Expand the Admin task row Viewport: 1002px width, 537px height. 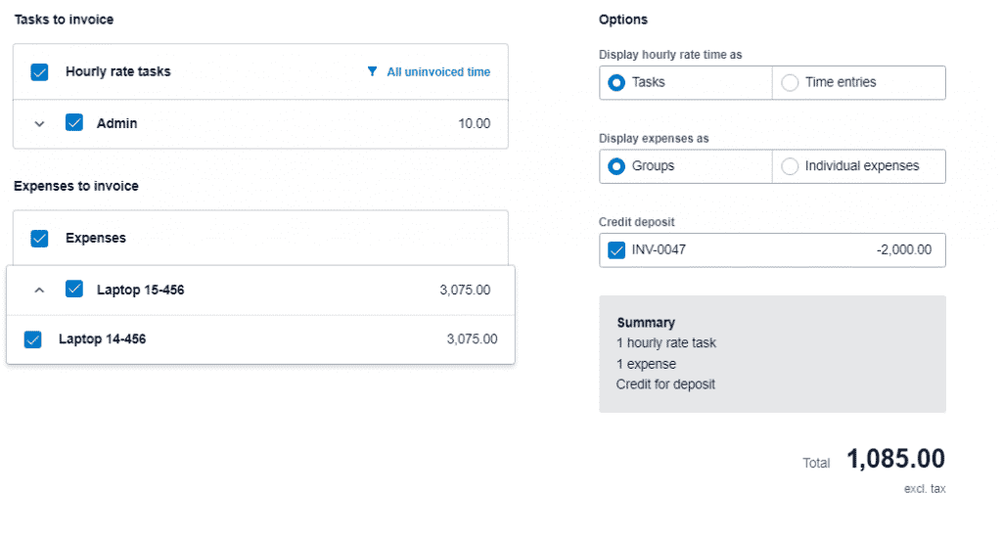tap(39, 124)
